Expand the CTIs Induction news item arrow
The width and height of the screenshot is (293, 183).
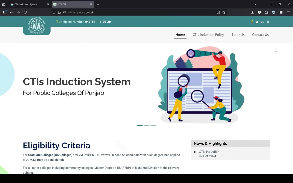pos(195,152)
